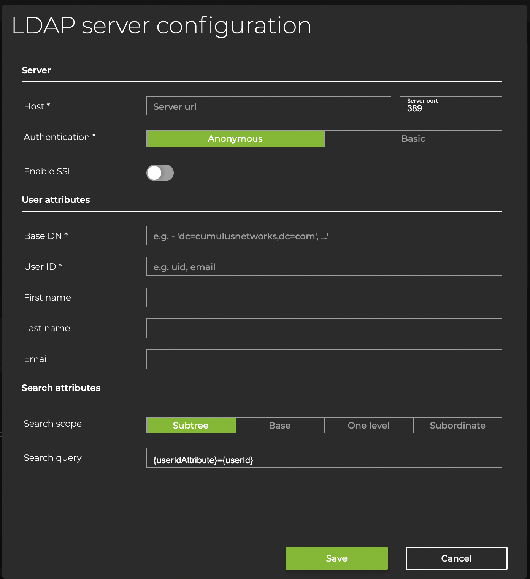Set search scope to Subordinate

457,426
